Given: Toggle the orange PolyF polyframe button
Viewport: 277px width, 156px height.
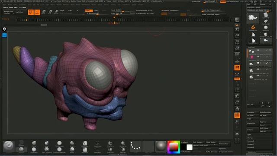Looking at the screenshot, I should click(237, 115).
